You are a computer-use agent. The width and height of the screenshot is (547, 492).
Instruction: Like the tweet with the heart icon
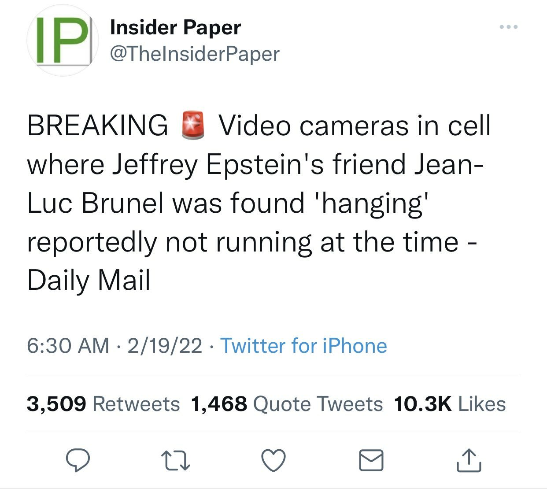(273, 461)
